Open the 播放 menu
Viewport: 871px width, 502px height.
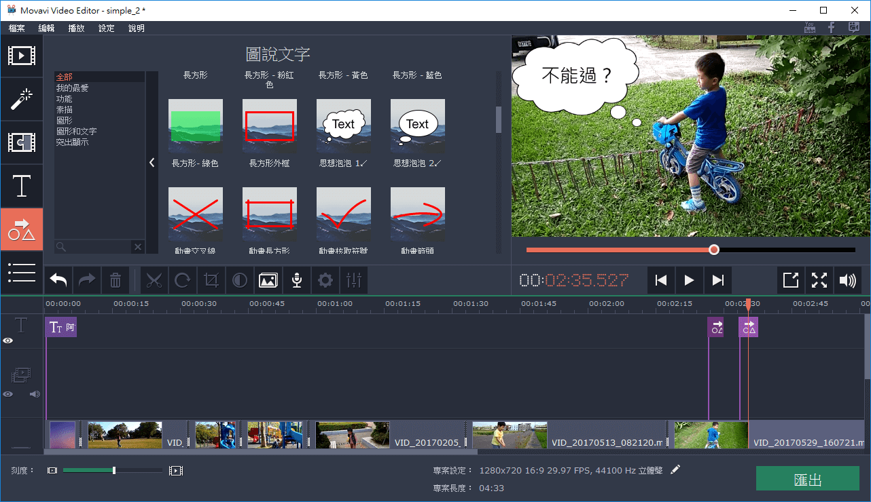[x=75, y=28]
